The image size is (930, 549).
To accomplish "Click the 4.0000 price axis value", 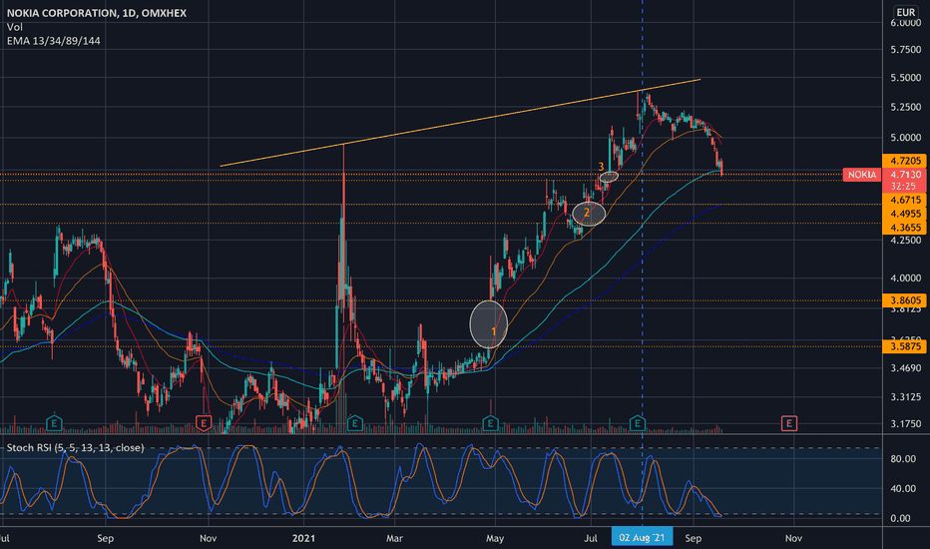I will pos(905,277).
